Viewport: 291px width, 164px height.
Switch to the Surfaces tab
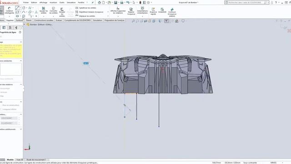(19, 20)
